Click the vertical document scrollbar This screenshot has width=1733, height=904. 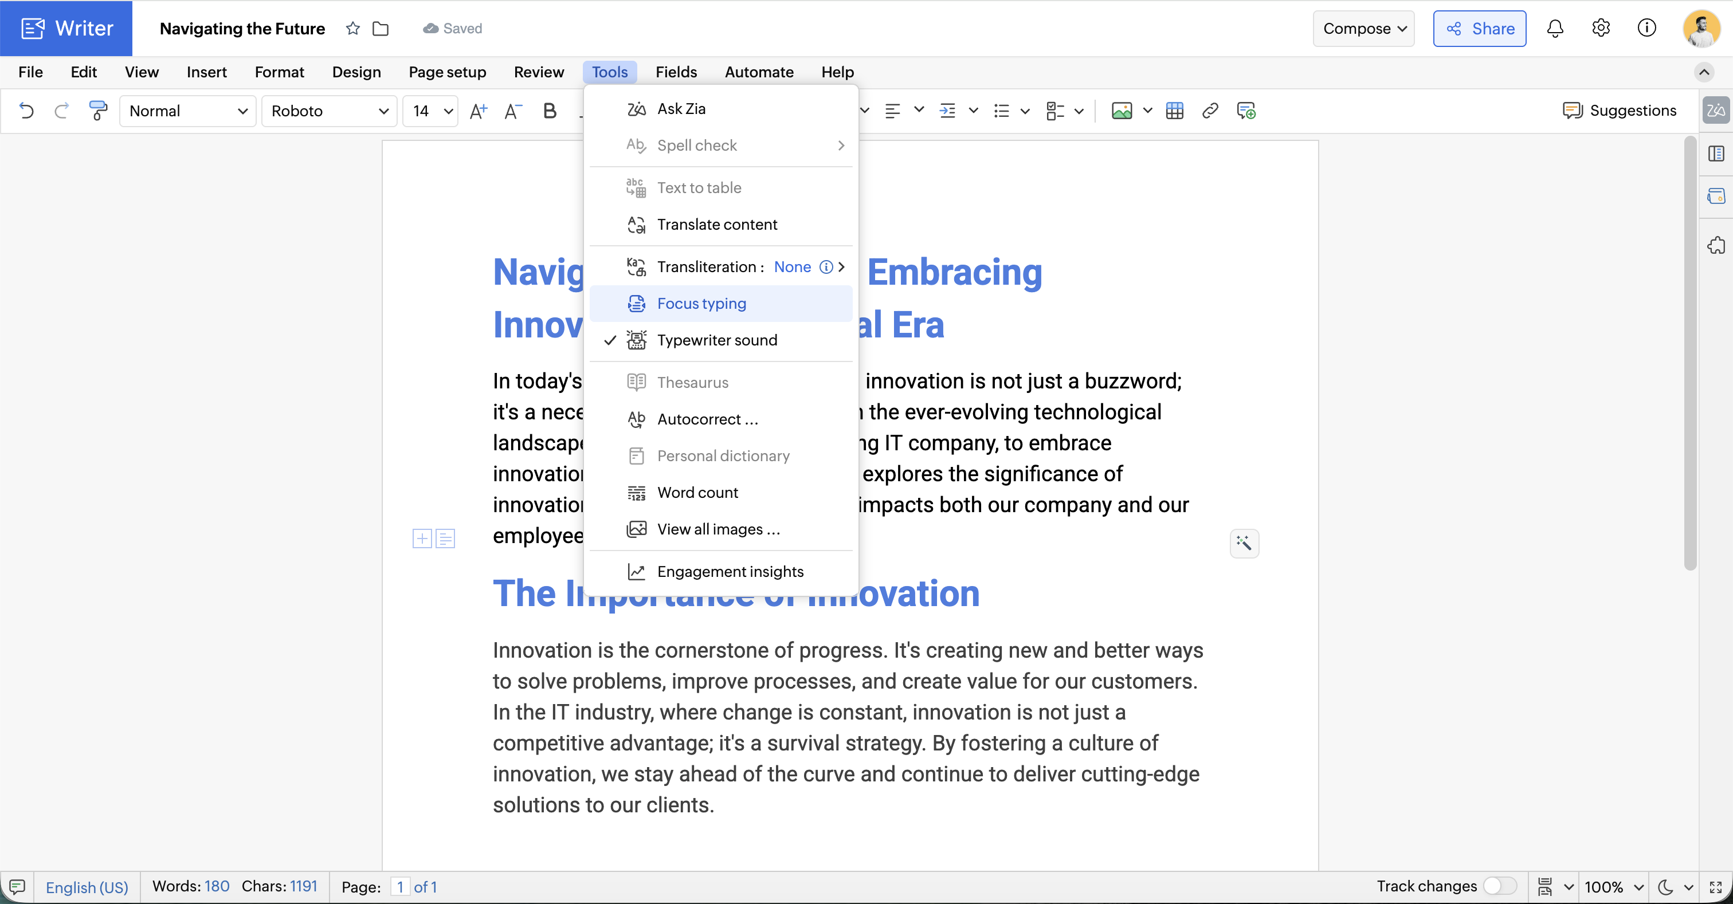pos(1690,353)
